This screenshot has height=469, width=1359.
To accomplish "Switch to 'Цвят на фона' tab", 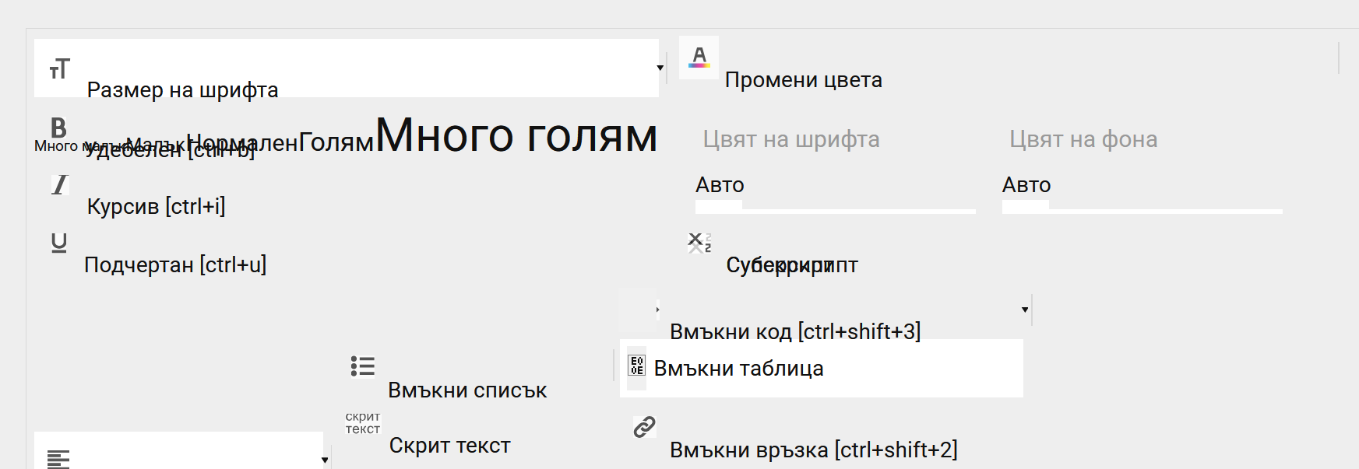I will coord(1083,139).
